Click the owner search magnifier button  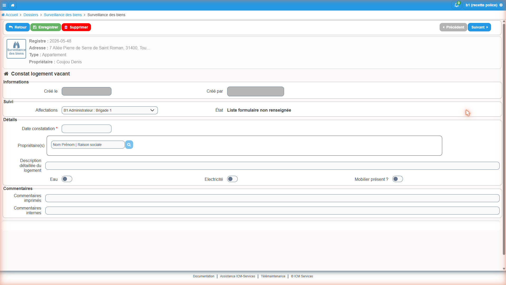click(x=129, y=145)
